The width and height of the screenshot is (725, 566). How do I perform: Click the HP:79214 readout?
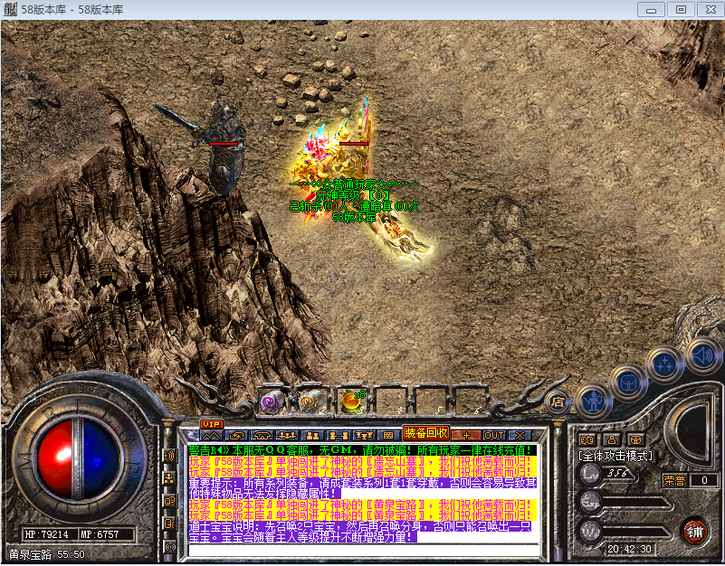(46, 534)
